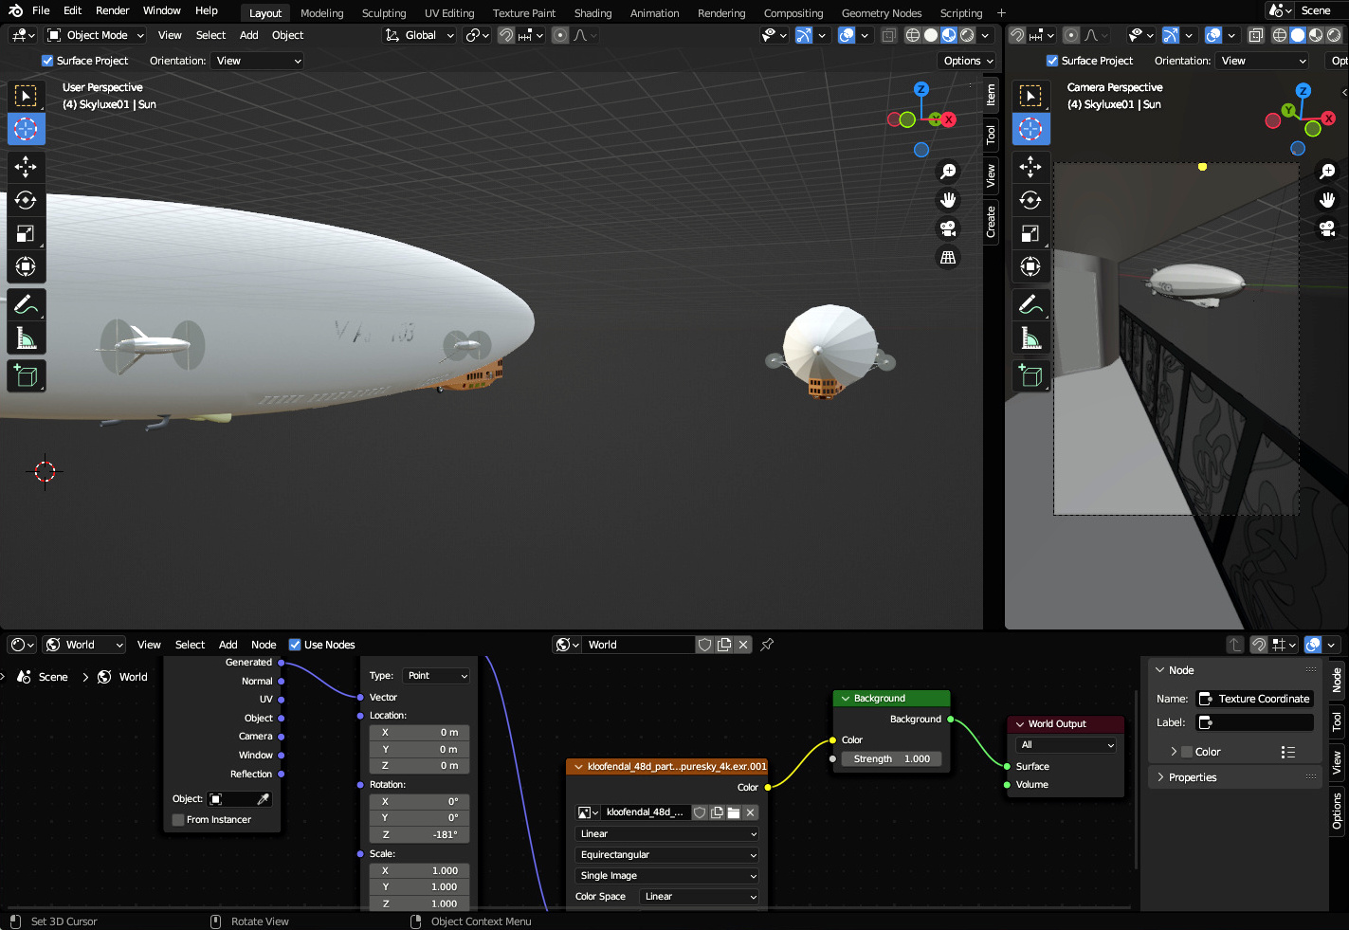
Task: Go to parent node tree arrow icon
Action: pyautogui.click(x=1234, y=645)
